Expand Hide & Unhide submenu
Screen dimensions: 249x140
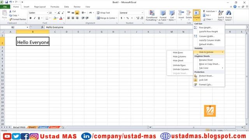(x=209, y=52)
